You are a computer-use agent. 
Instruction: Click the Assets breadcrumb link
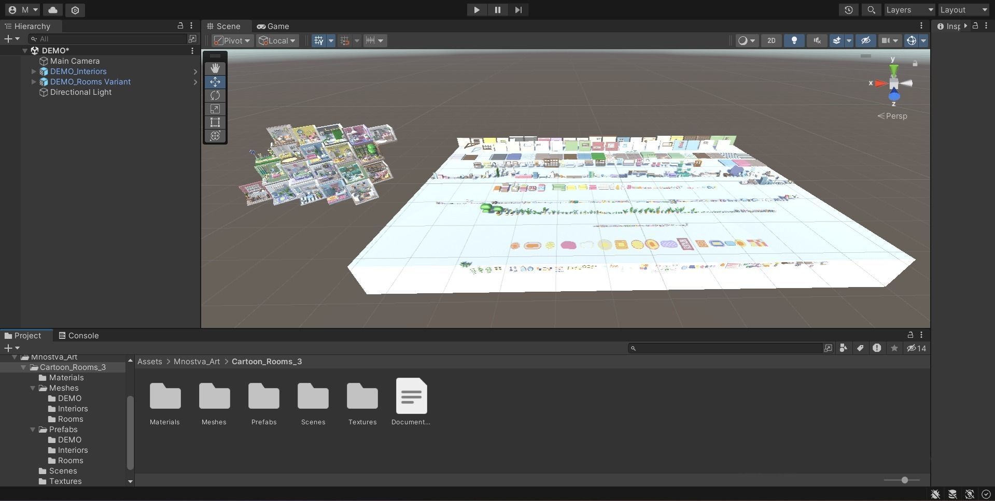[x=150, y=362]
